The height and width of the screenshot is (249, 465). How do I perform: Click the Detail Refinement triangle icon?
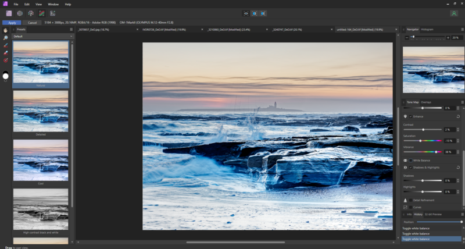tap(405, 200)
